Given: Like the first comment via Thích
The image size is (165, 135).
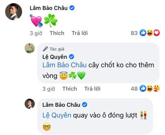Looking at the screenshot, I should coord(57,33).
